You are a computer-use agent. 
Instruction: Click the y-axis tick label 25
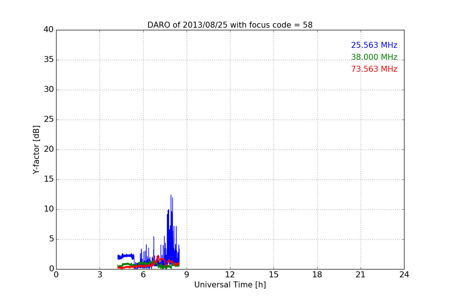coord(49,120)
